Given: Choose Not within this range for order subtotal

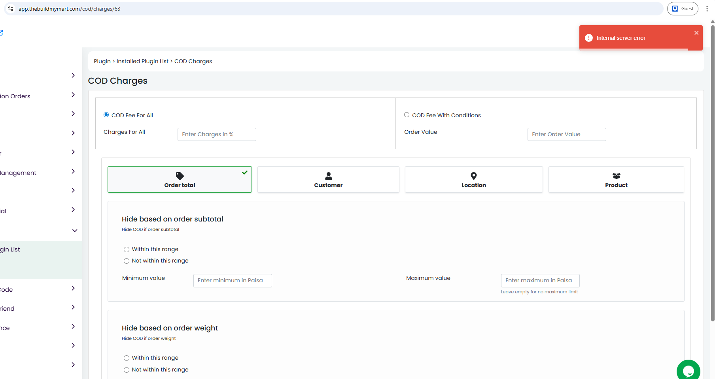Looking at the screenshot, I should 127,261.
